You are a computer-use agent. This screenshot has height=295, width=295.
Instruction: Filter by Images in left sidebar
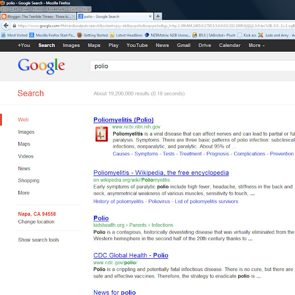click(26, 132)
